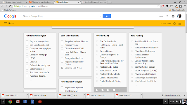This screenshot has width=187, height=105.
Task: Open dropdown arrow for IMG_6336.JPG download
Action: [141, 95]
